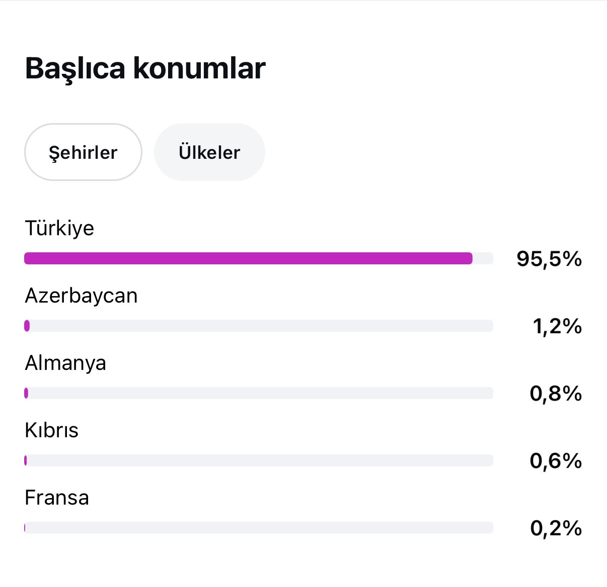This screenshot has width=607, height=587.
Task: Click the 0,6% percentage value
Action: click(x=556, y=461)
